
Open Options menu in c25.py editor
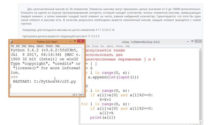pos(110,46)
